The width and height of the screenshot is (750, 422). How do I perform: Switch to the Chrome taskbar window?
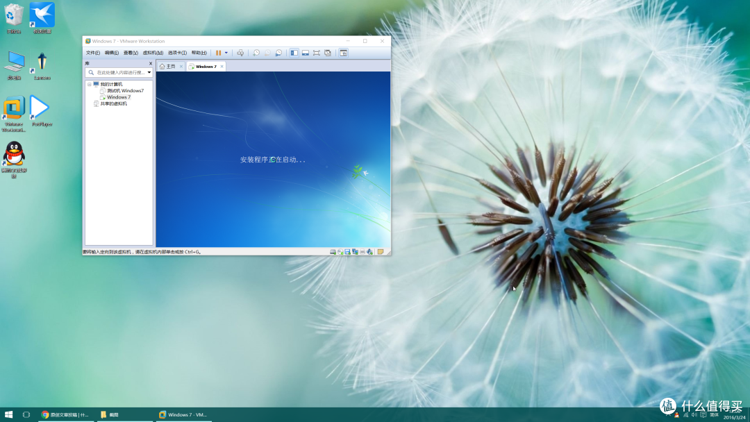coord(65,414)
